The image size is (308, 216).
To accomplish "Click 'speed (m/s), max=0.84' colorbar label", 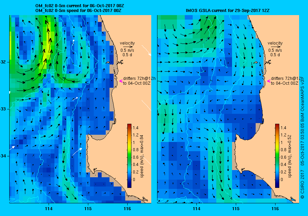I will 142,156.
